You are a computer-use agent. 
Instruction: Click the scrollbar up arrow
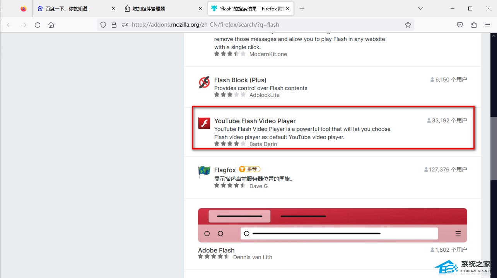coord(494,36)
